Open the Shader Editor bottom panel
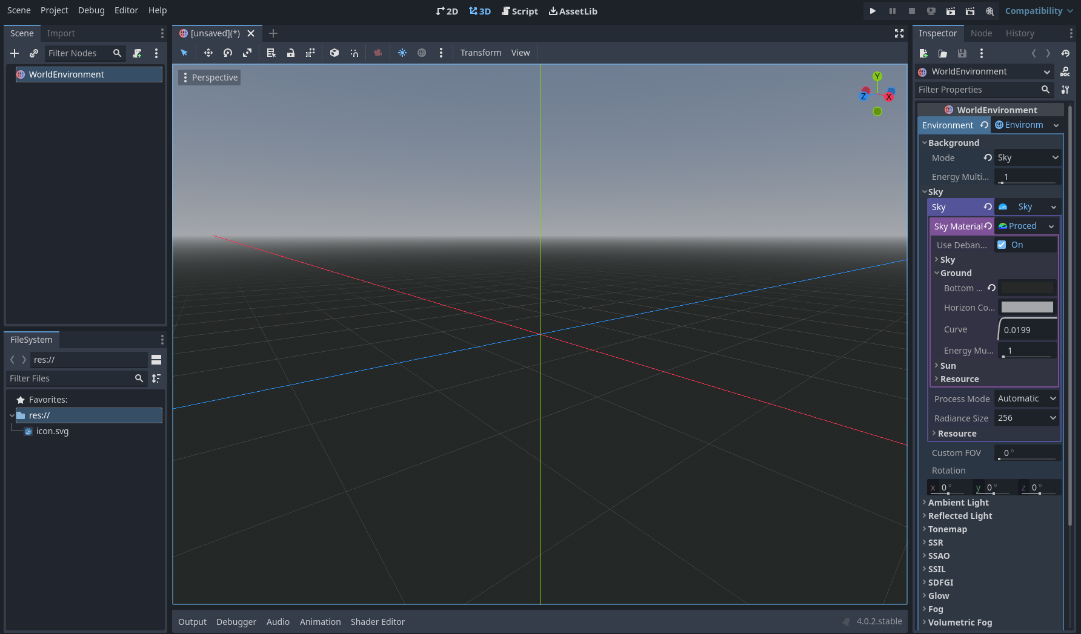This screenshot has height=634, width=1081. tap(378, 621)
